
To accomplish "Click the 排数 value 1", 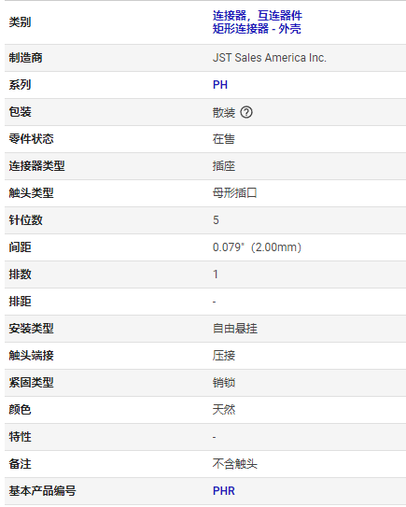I will (x=216, y=275).
